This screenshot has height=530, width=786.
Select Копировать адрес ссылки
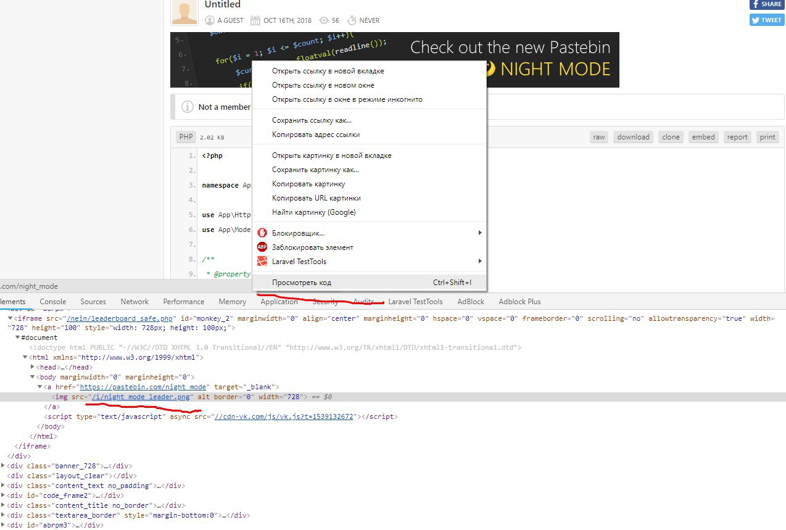(370, 135)
